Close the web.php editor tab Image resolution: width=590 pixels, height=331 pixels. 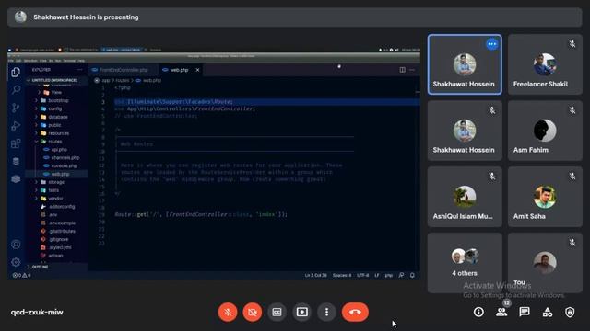coord(197,70)
